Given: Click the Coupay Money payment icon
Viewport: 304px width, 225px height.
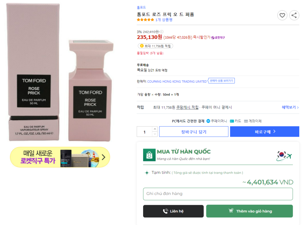Looking at the screenshot, I should [x=208, y=121].
